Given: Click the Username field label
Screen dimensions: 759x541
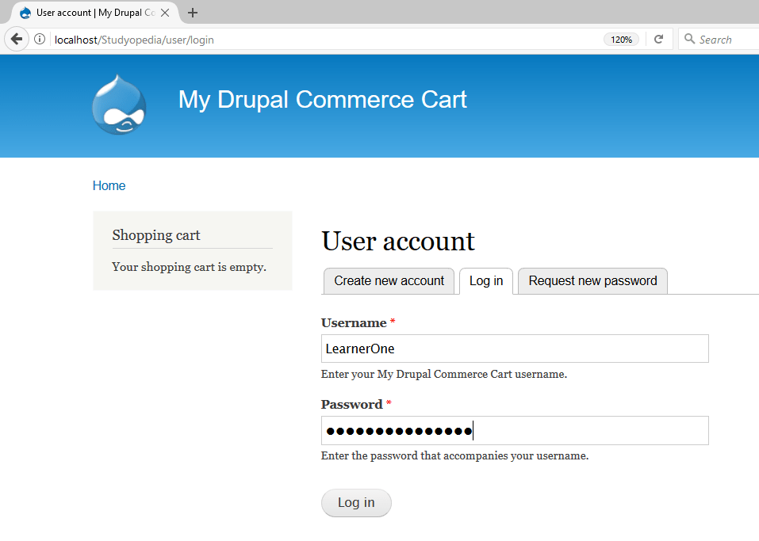Looking at the screenshot, I should tap(354, 322).
